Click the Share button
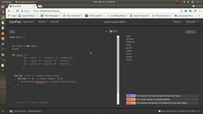203x114 pixels. (x=177, y=22)
